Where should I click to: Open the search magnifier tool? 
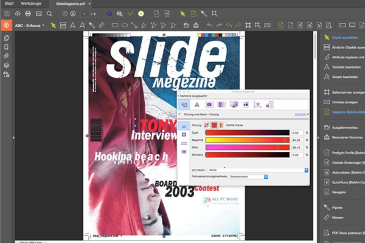(49, 14)
